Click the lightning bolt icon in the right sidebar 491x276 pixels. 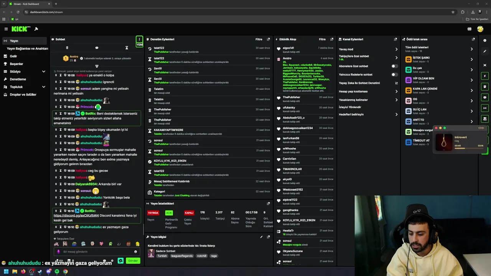coord(485,76)
